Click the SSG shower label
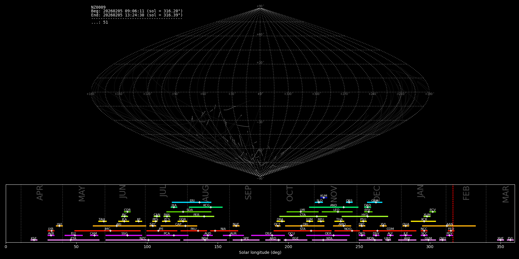This screenshot has height=259, width=519. [x=124, y=234]
